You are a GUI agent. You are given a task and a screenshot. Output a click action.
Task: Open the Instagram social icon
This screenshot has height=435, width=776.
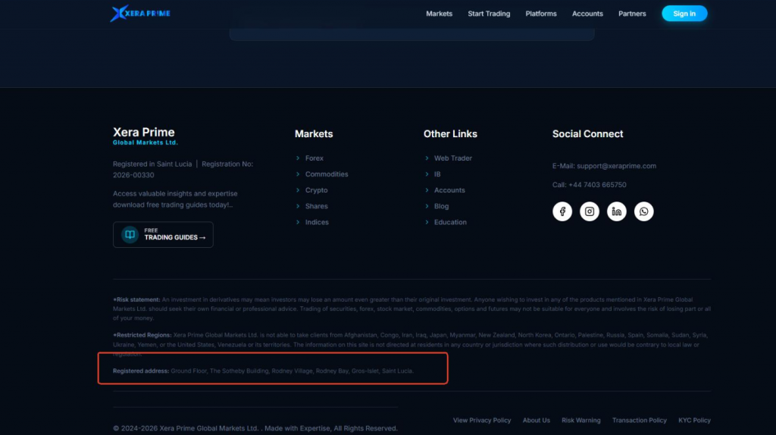click(590, 211)
